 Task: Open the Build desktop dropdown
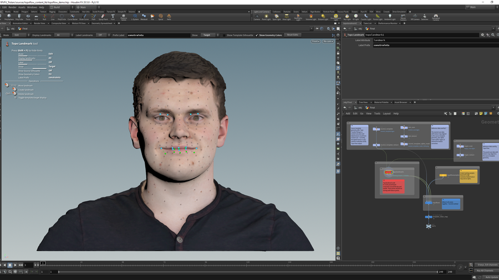coord(62,7)
